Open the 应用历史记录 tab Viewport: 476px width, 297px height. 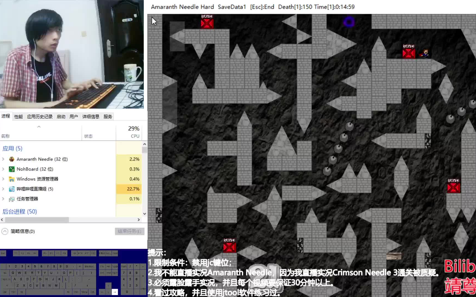40,117
